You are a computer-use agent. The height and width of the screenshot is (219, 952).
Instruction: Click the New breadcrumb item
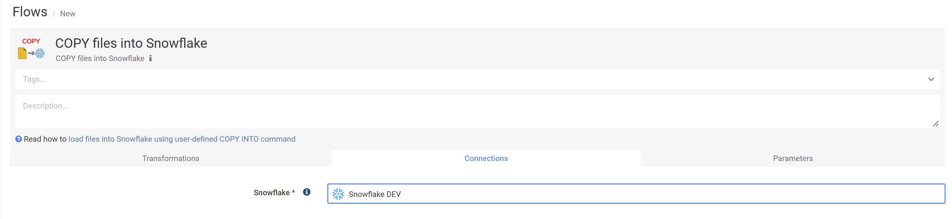click(x=68, y=14)
